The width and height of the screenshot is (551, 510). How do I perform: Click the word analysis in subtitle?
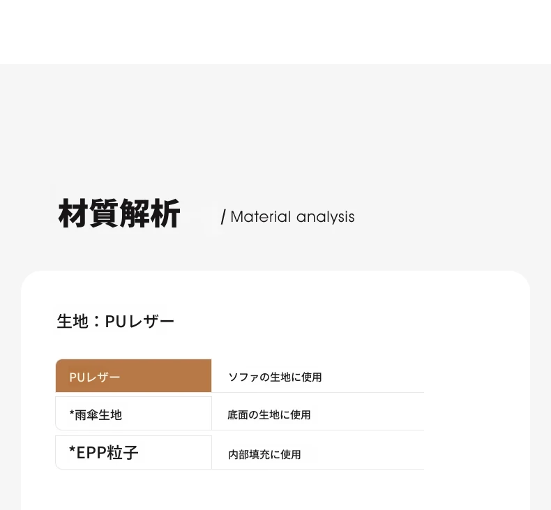click(326, 217)
